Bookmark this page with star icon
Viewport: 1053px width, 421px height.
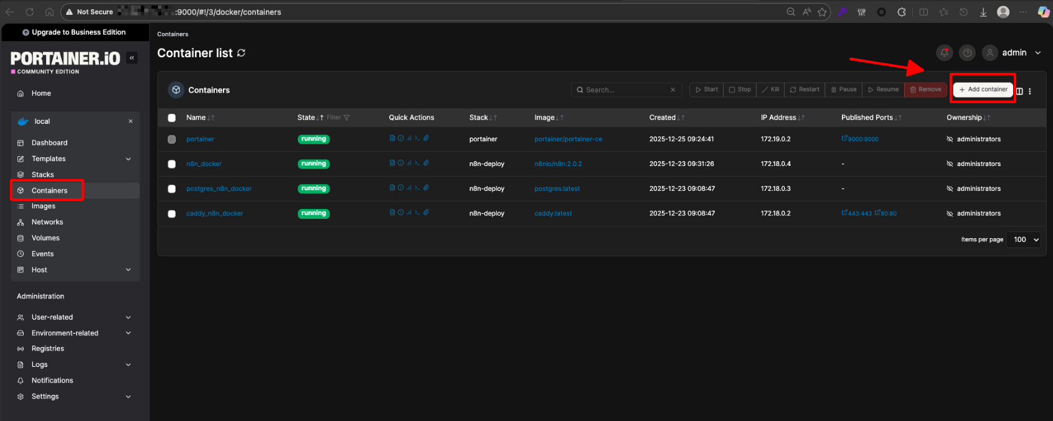pyautogui.click(x=822, y=12)
